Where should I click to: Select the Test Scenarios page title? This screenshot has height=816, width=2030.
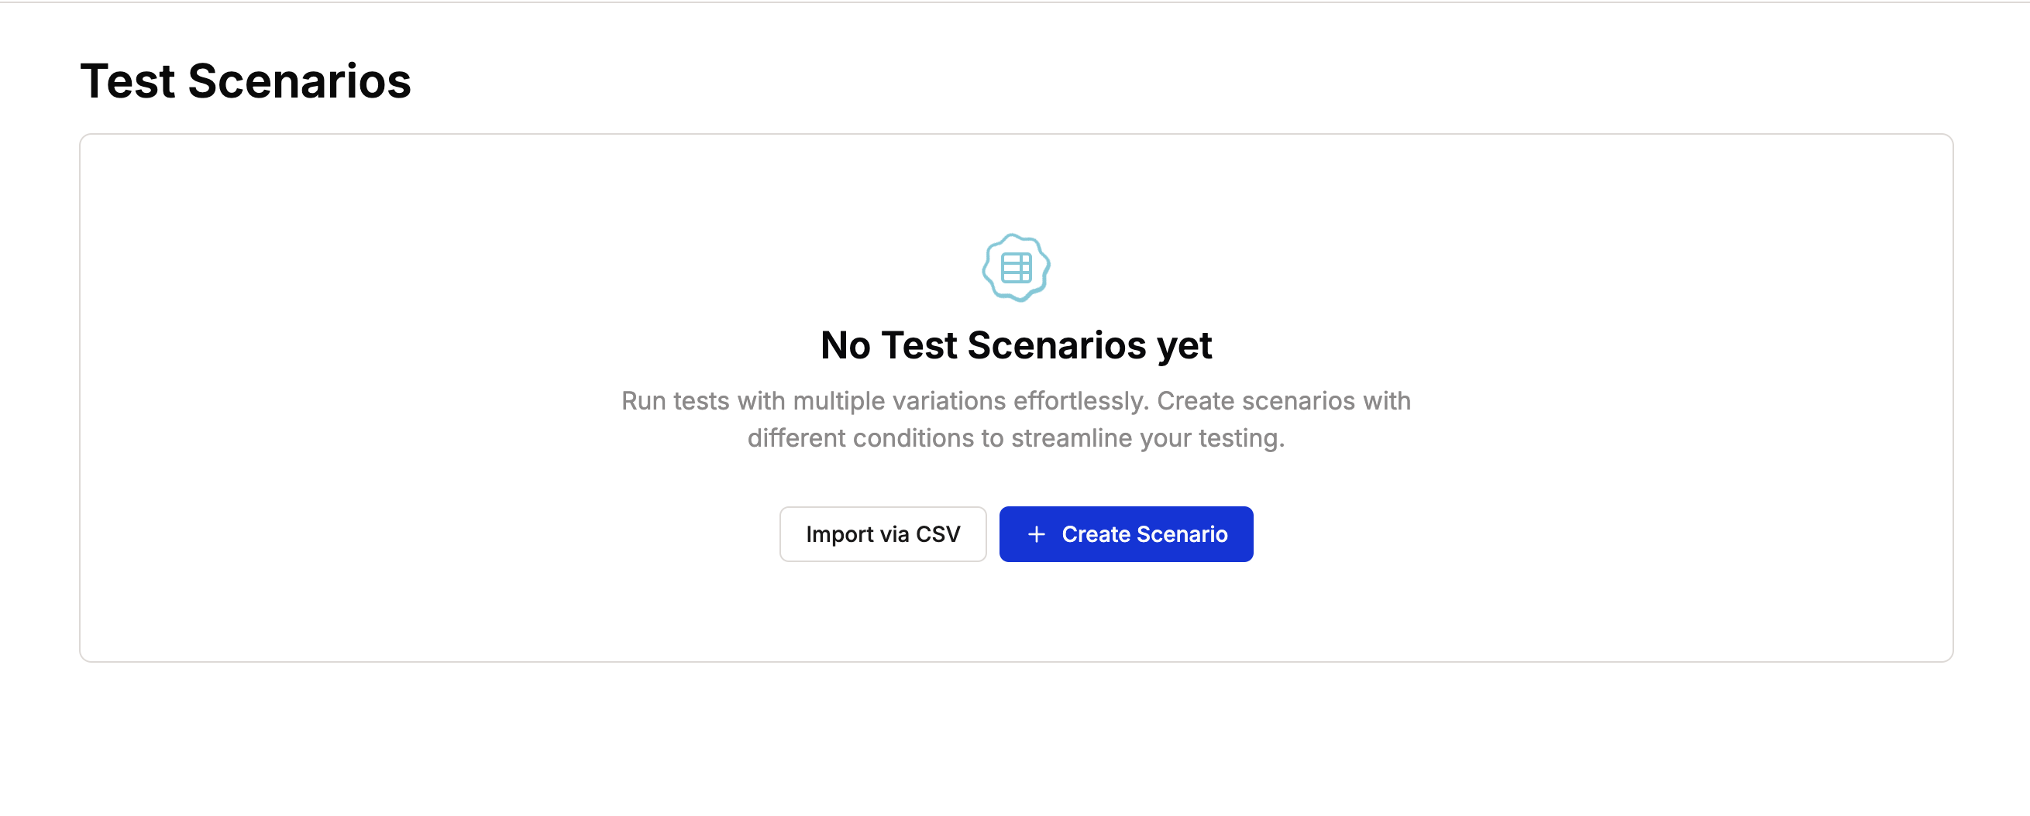tap(246, 81)
